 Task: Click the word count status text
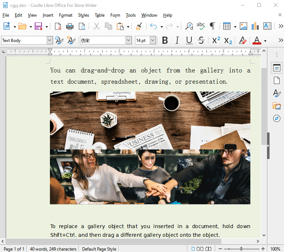pyautogui.click(x=53, y=249)
